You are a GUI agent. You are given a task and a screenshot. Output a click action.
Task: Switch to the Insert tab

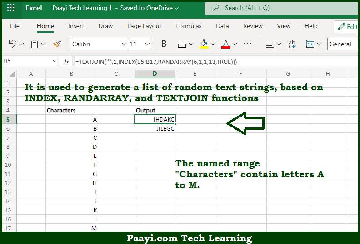click(x=76, y=26)
